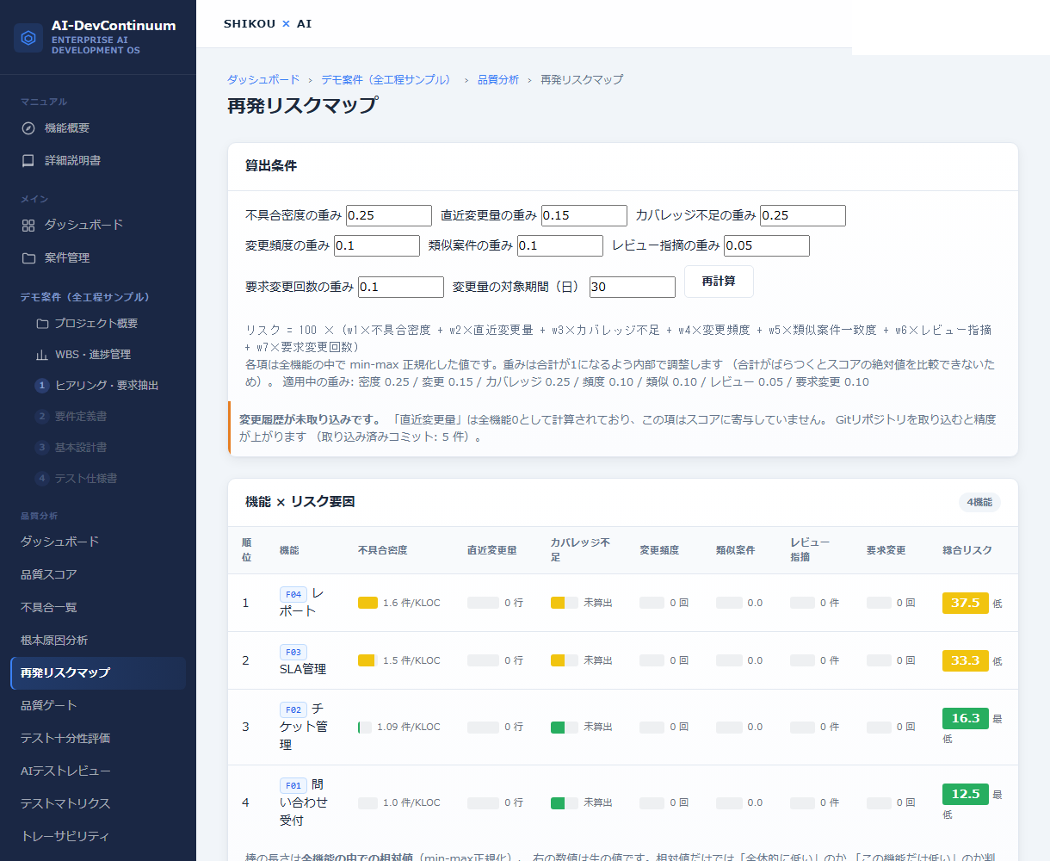Click the step 3 badge beside 基本設計書
This screenshot has height=861, width=1050.
point(41,448)
